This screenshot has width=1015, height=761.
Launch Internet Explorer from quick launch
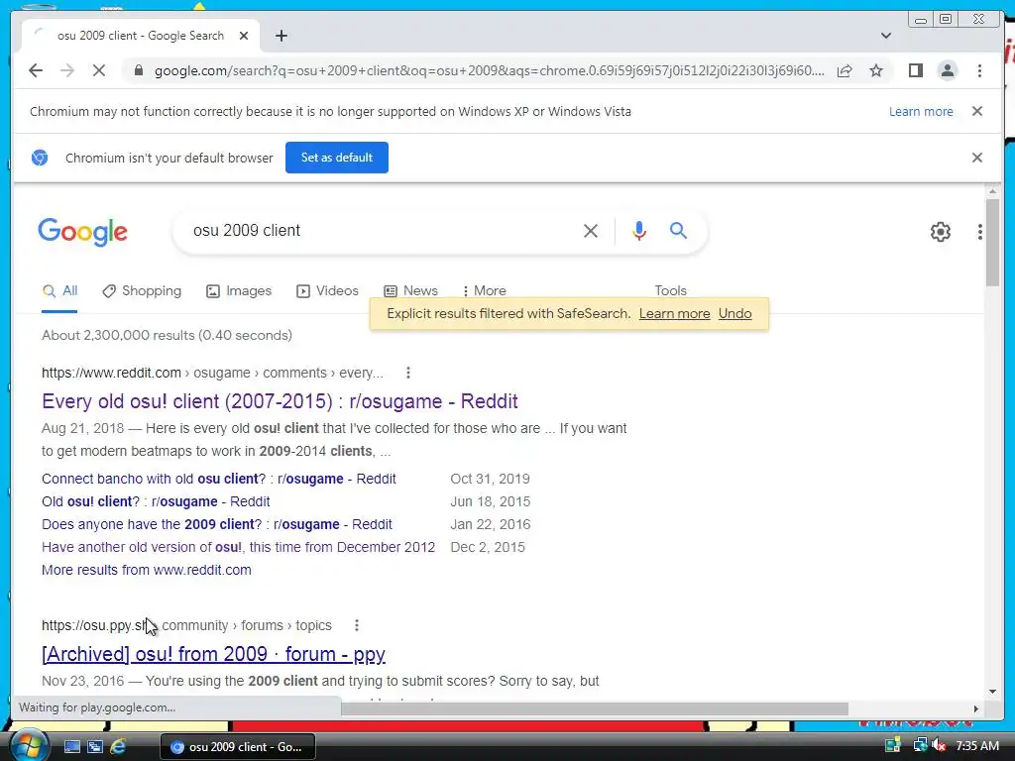point(118,747)
